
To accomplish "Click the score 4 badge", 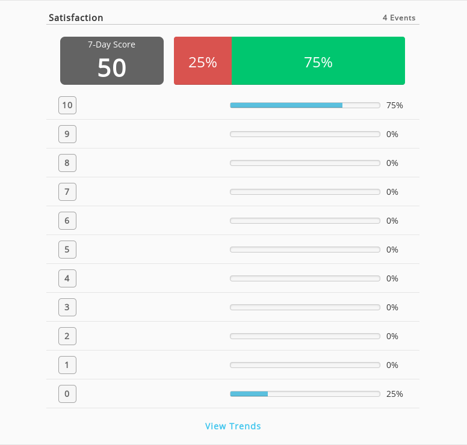I will [67, 278].
